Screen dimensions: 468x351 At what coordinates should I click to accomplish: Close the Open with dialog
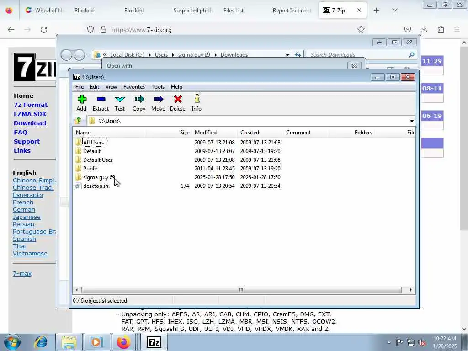click(354, 66)
